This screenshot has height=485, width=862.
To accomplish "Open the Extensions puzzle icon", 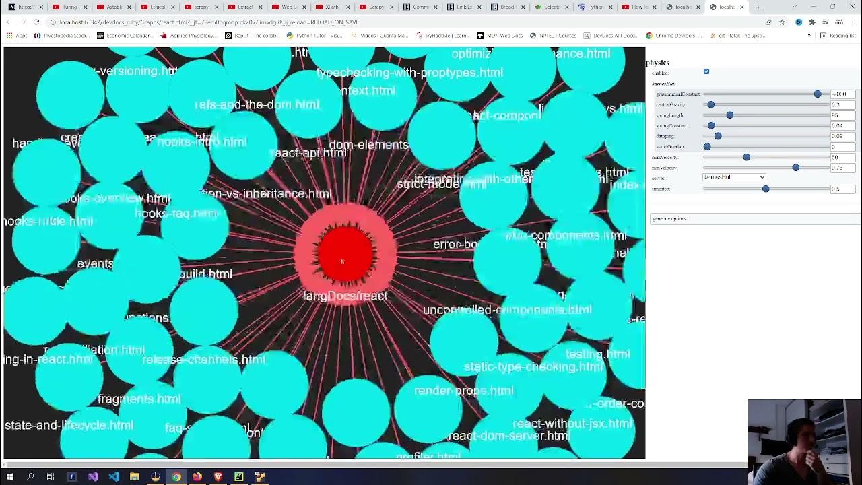I will 812,22.
